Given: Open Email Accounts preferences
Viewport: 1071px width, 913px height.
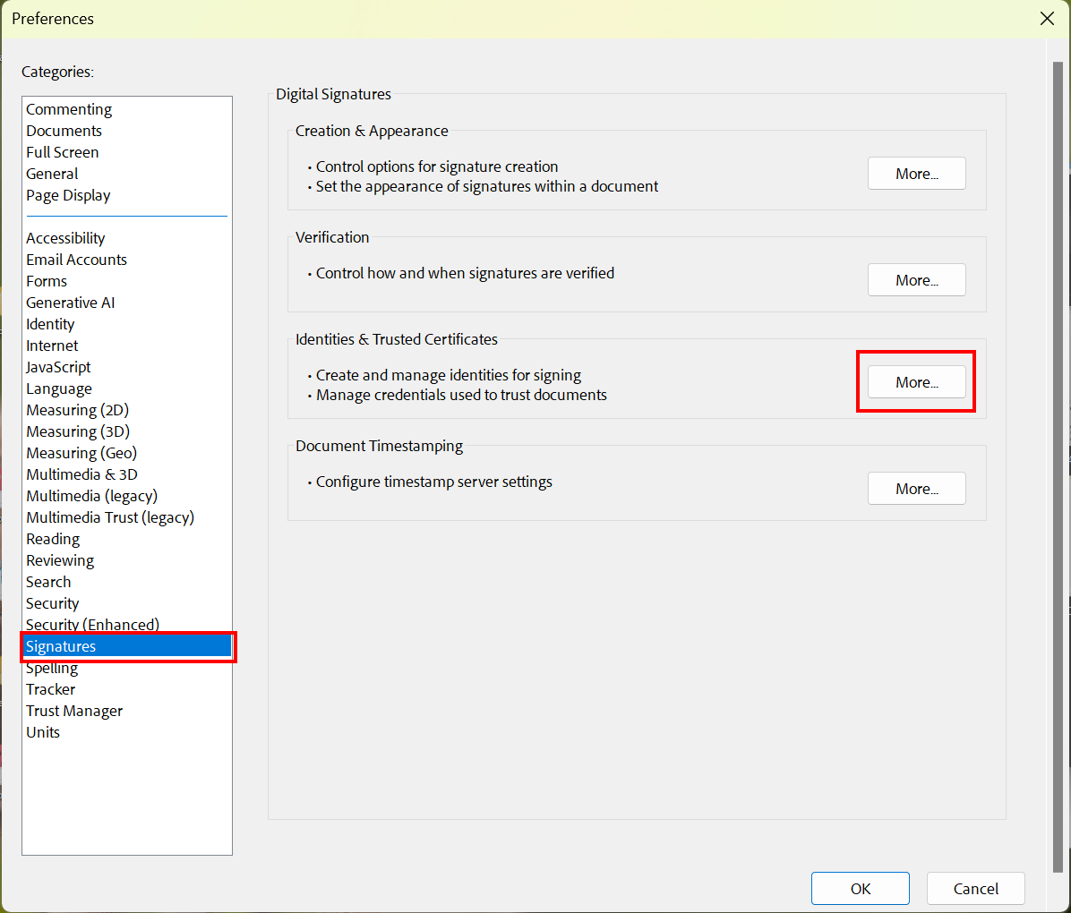Looking at the screenshot, I should coord(76,259).
